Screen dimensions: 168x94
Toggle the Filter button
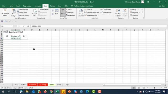[x=63, y=12]
